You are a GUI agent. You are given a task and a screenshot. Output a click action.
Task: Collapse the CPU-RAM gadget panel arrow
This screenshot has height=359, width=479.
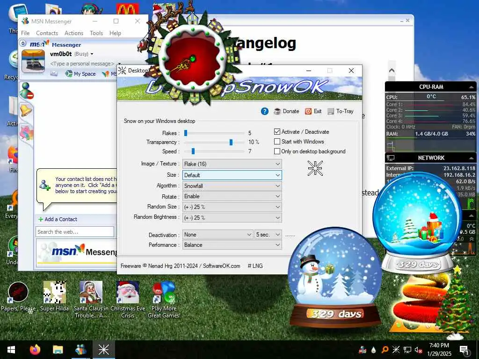[471, 87]
